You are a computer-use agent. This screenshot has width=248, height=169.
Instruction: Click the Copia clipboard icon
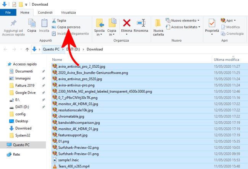(x=32, y=23)
